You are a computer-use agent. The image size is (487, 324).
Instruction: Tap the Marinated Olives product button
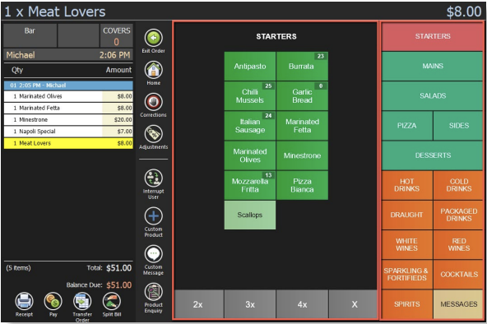click(x=250, y=155)
